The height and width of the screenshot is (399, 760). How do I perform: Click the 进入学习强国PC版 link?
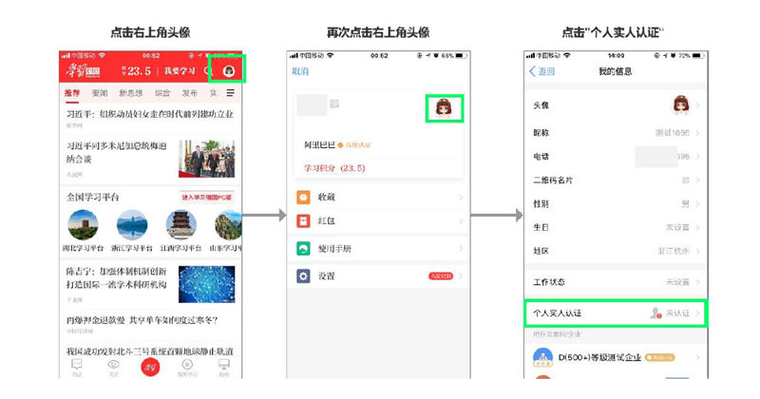pyautogui.click(x=207, y=198)
